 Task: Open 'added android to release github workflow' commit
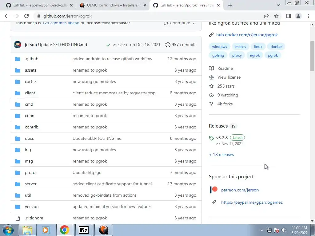click(112, 59)
